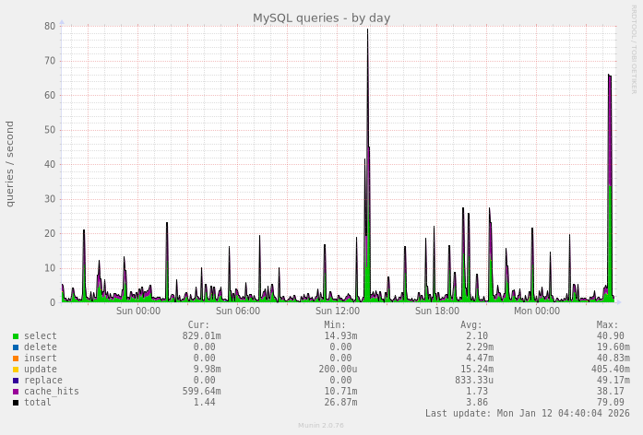Click the blue delete color swatch
The image size is (643, 435).
16,347
